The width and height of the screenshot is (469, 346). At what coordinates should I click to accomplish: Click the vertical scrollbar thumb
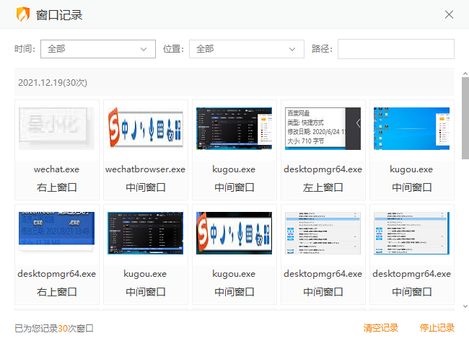(465, 118)
